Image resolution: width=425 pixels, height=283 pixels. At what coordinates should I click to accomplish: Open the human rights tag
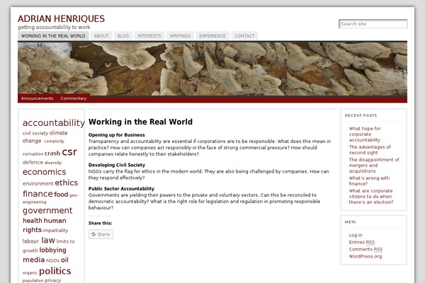45,225
